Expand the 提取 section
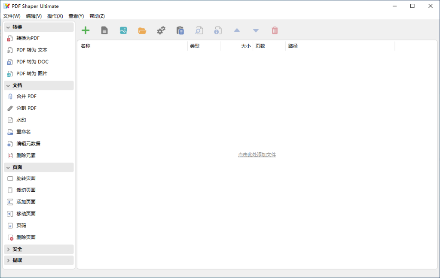The height and width of the screenshot is (278, 440). tap(39, 260)
